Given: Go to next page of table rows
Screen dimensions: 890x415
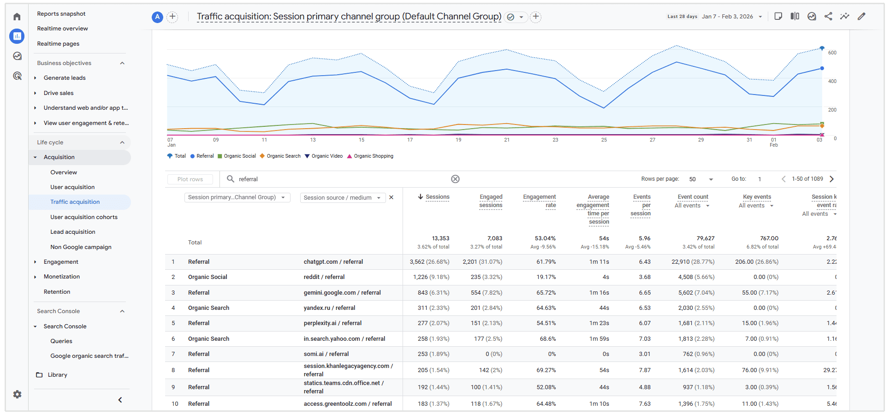Looking at the screenshot, I should [832, 179].
